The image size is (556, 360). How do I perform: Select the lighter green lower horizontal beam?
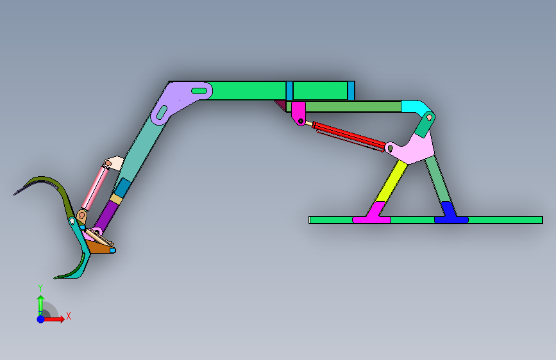click(x=353, y=106)
